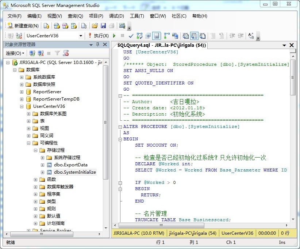The width and height of the screenshot is (300, 249).
Task: Open the active files dropdown arrow in editor
Action: (284, 45)
